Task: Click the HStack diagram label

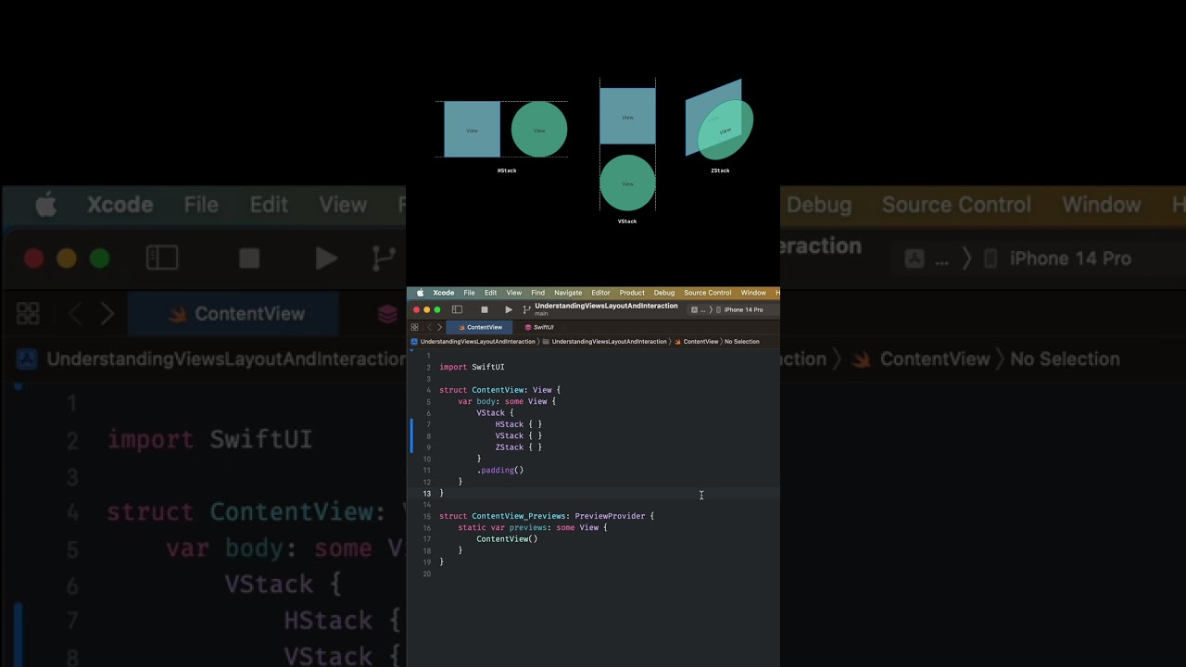Action: click(507, 170)
